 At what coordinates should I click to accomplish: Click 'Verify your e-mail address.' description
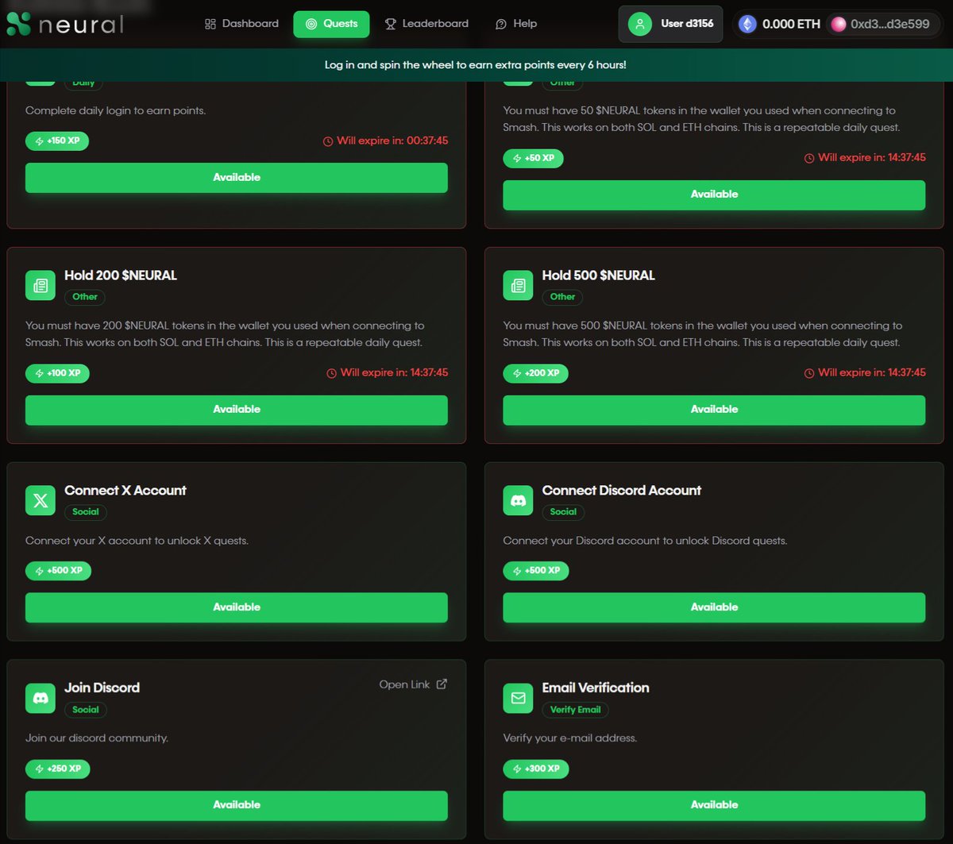click(x=570, y=738)
